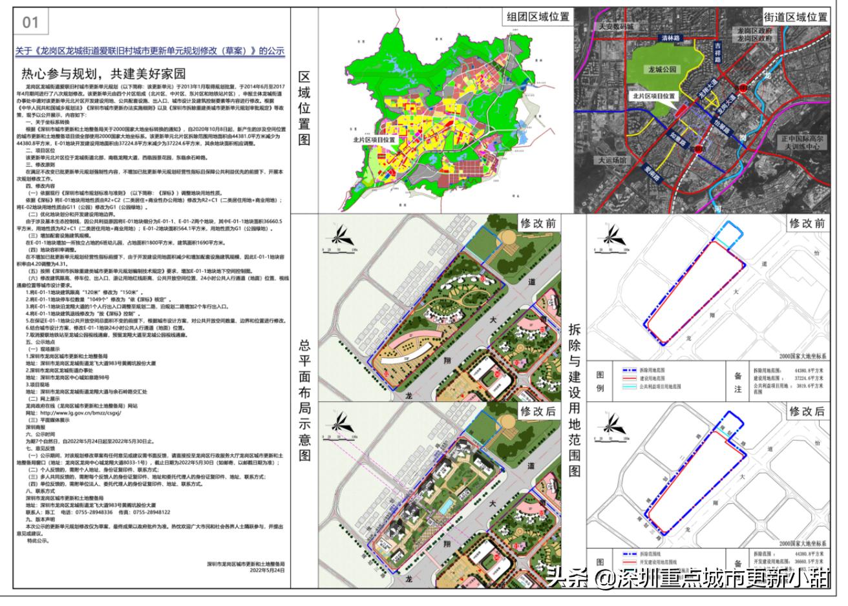Click the "图例" cell beside 拆除用地范围
This screenshot has width=848, height=606.
tap(600, 381)
